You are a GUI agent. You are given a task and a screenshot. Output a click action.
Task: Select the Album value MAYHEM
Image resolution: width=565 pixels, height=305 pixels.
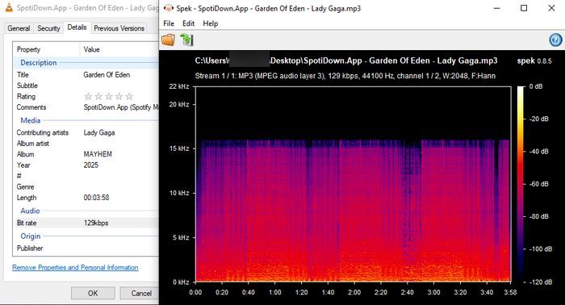[98, 154]
